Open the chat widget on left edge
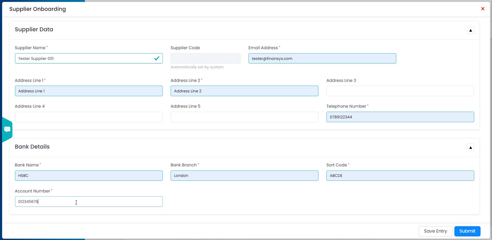492x240 pixels. click(x=7, y=129)
